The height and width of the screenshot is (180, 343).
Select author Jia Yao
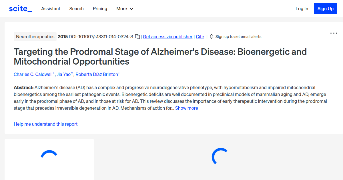(64, 74)
